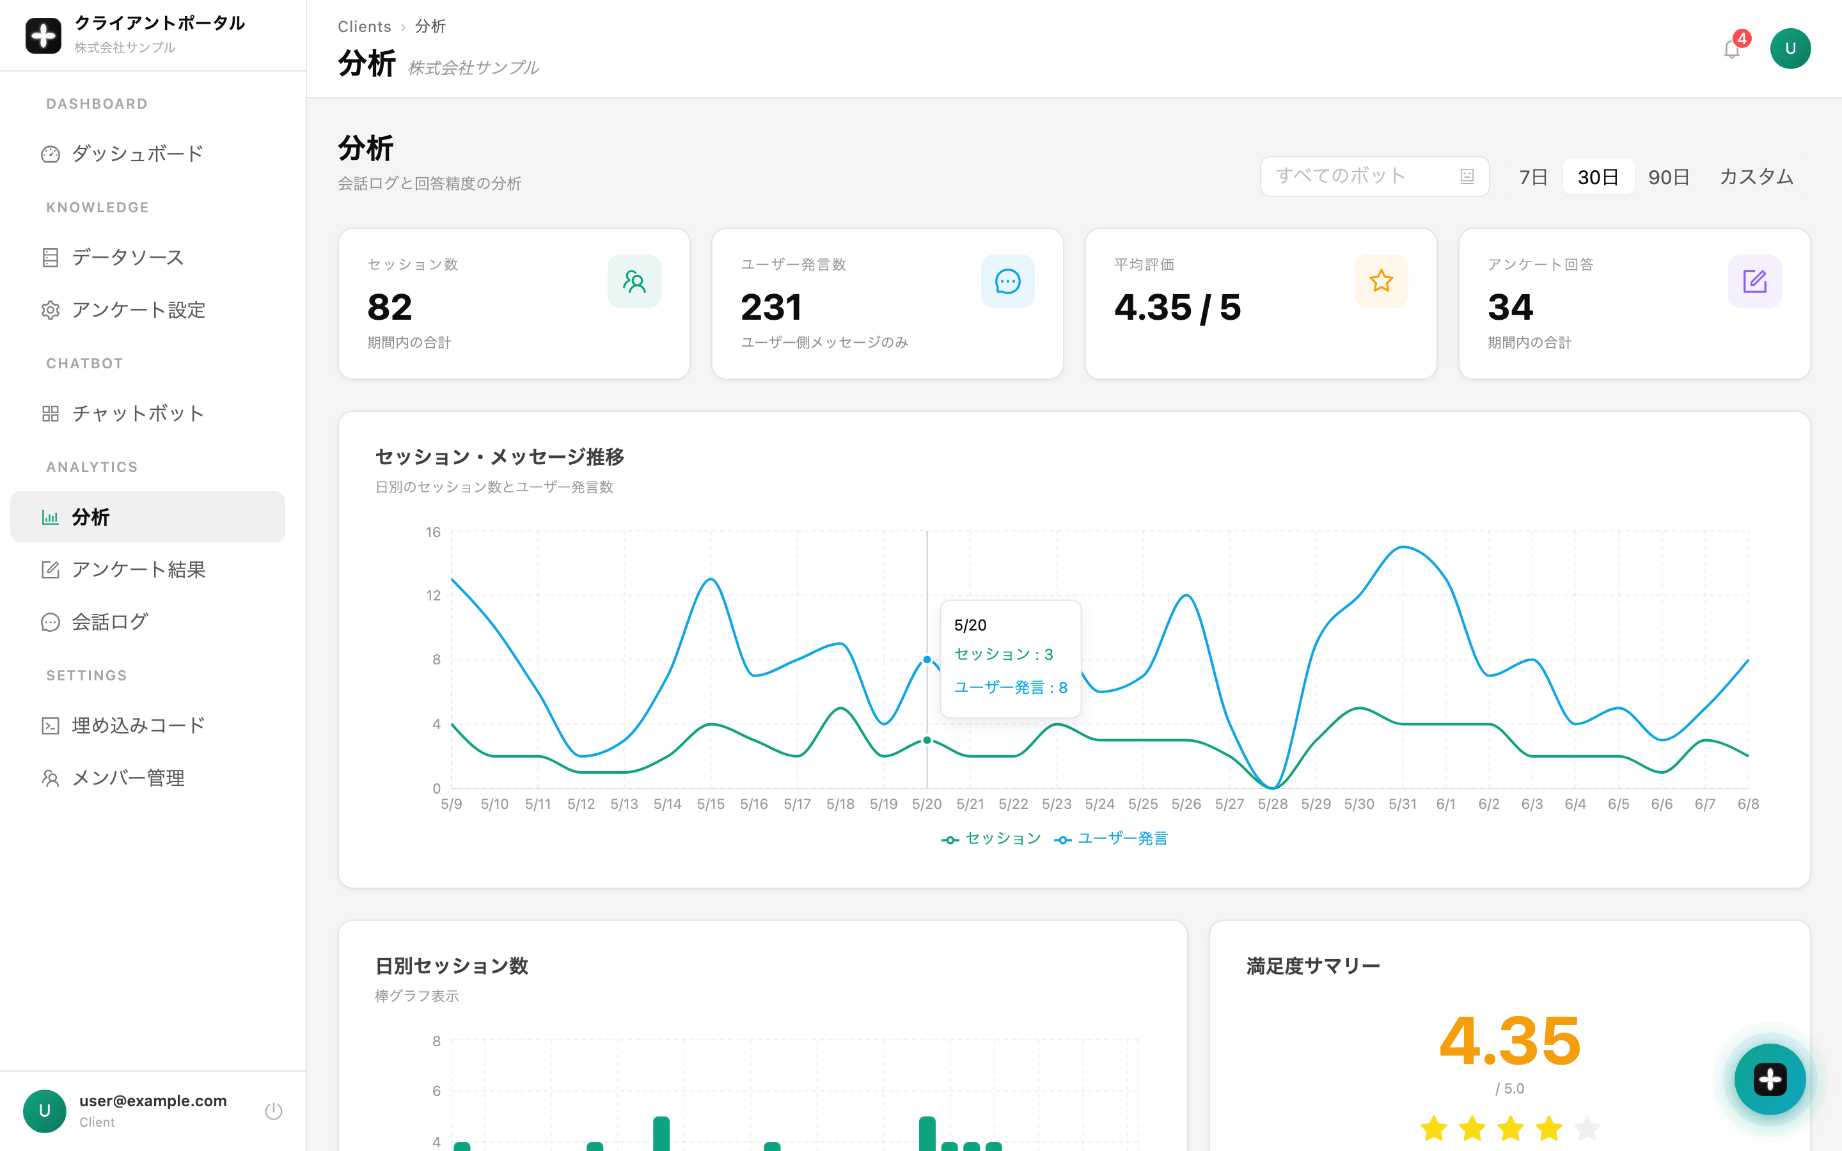This screenshot has height=1151, width=1842.
Task: Select the 7日 period tab
Action: (x=1533, y=177)
